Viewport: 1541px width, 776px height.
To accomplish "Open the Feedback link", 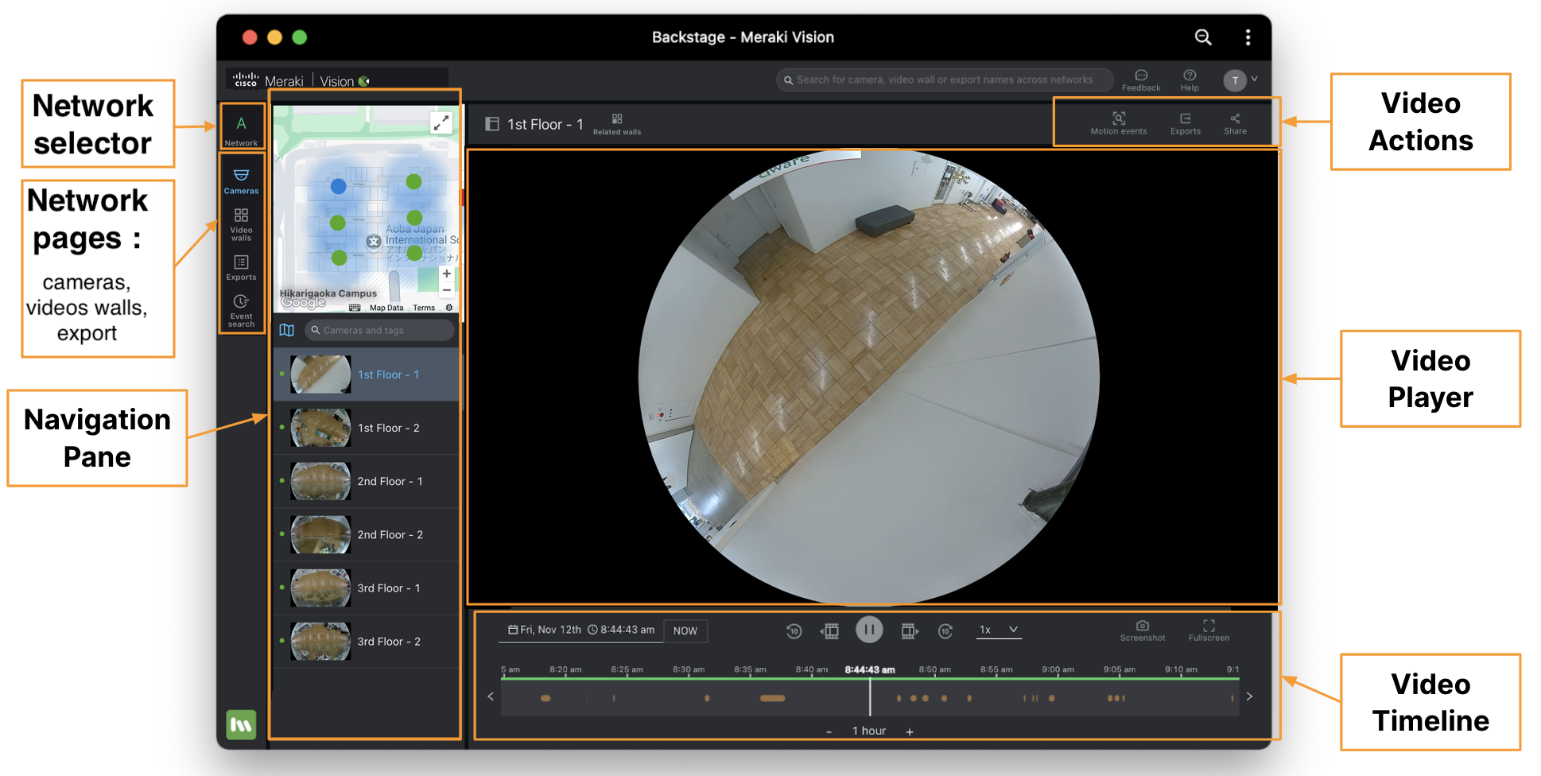I will coord(1141,80).
